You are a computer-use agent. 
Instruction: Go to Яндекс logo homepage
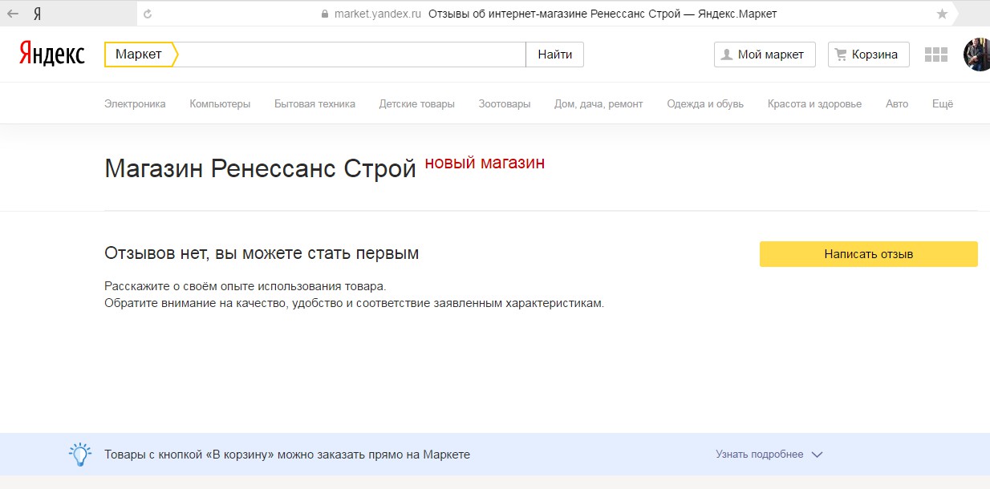(52, 54)
